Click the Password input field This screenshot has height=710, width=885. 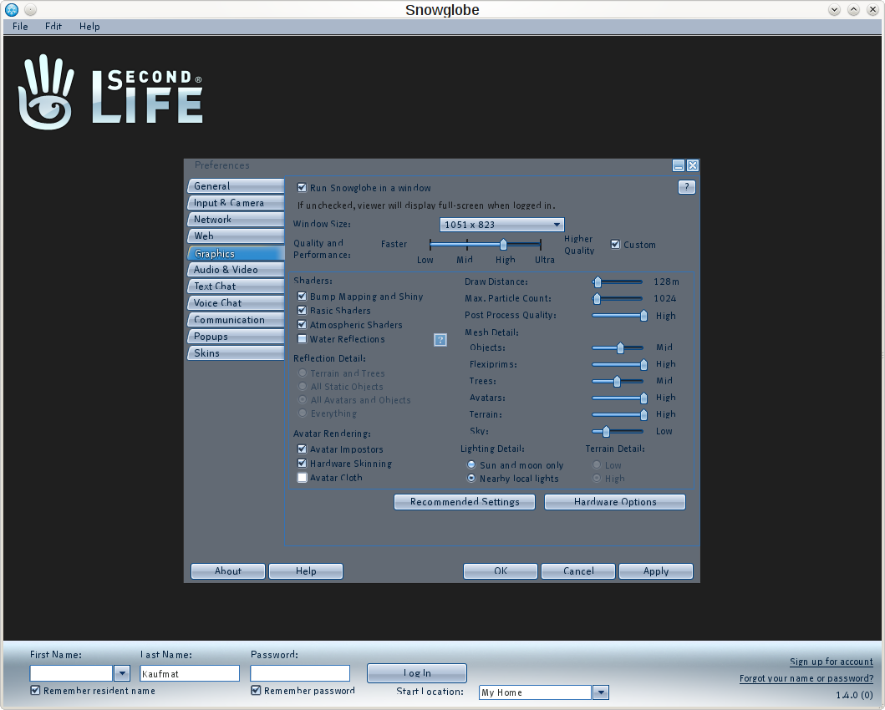click(x=300, y=673)
